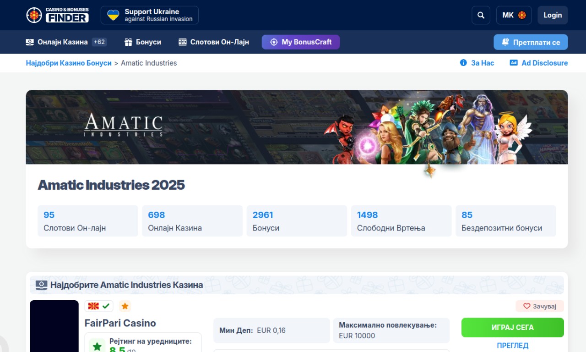
Task: Open My BonusCraft
Action: pos(301,42)
